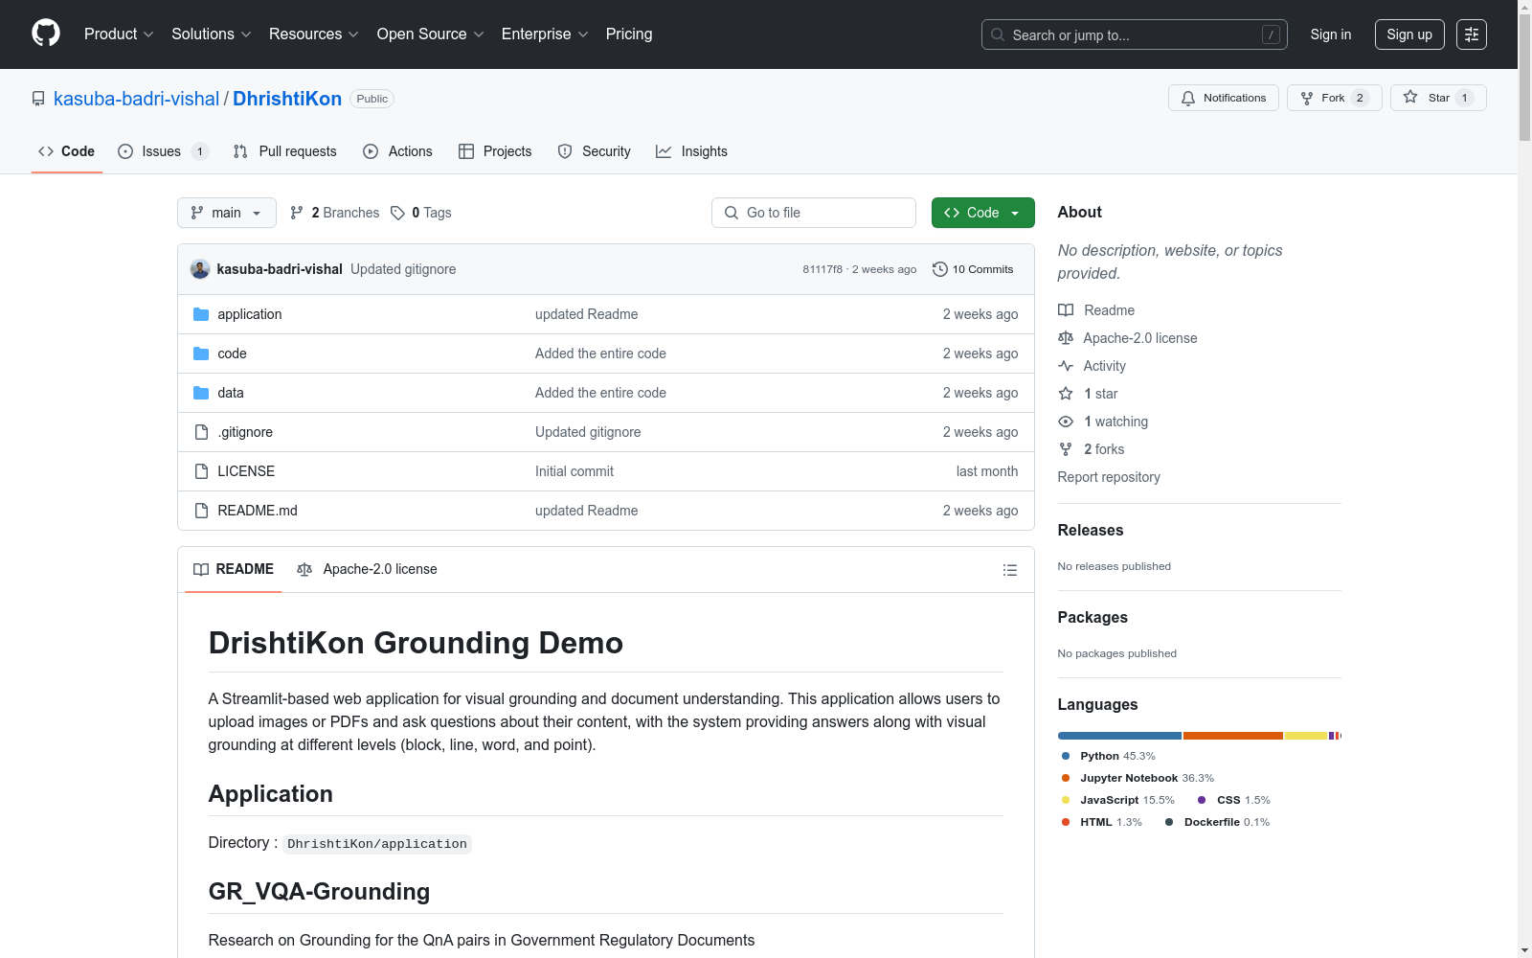This screenshot has width=1532, height=958.
Task: Click the law scale icon beside Apache-2.0 license
Action: (1066, 338)
